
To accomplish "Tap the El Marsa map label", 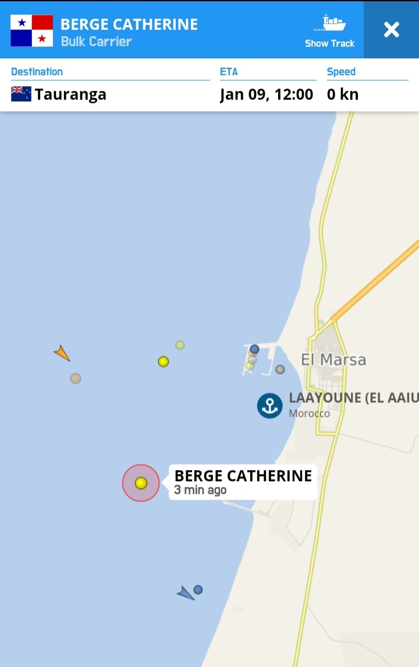I will (333, 359).
